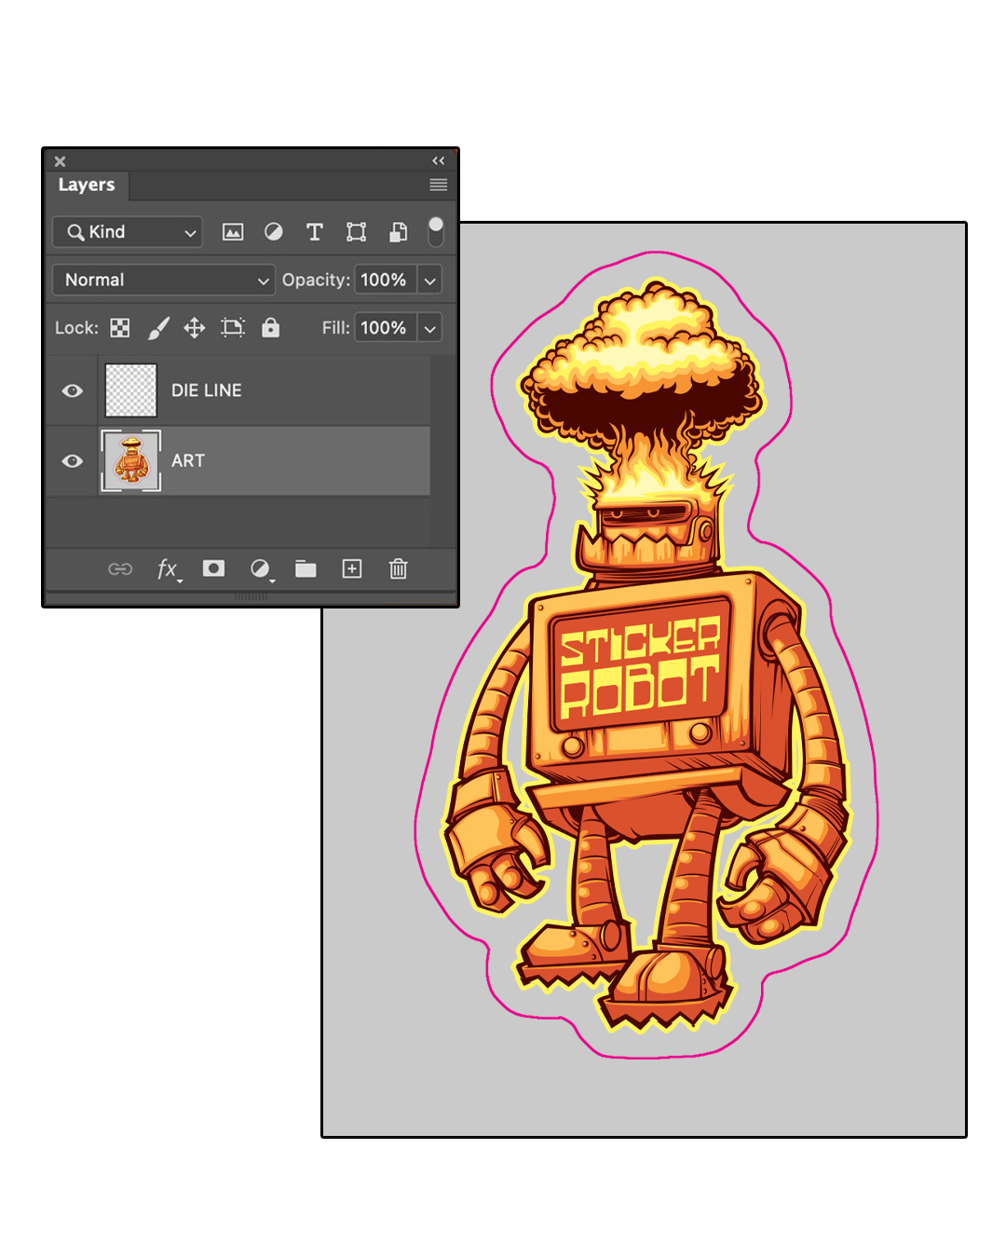Click the ART layer thumbnail

pyautogui.click(x=131, y=460)
